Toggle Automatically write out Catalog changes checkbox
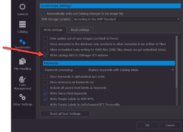Image resolution: width=183 pixels, height=132 pixels. (x=42, y=14)
